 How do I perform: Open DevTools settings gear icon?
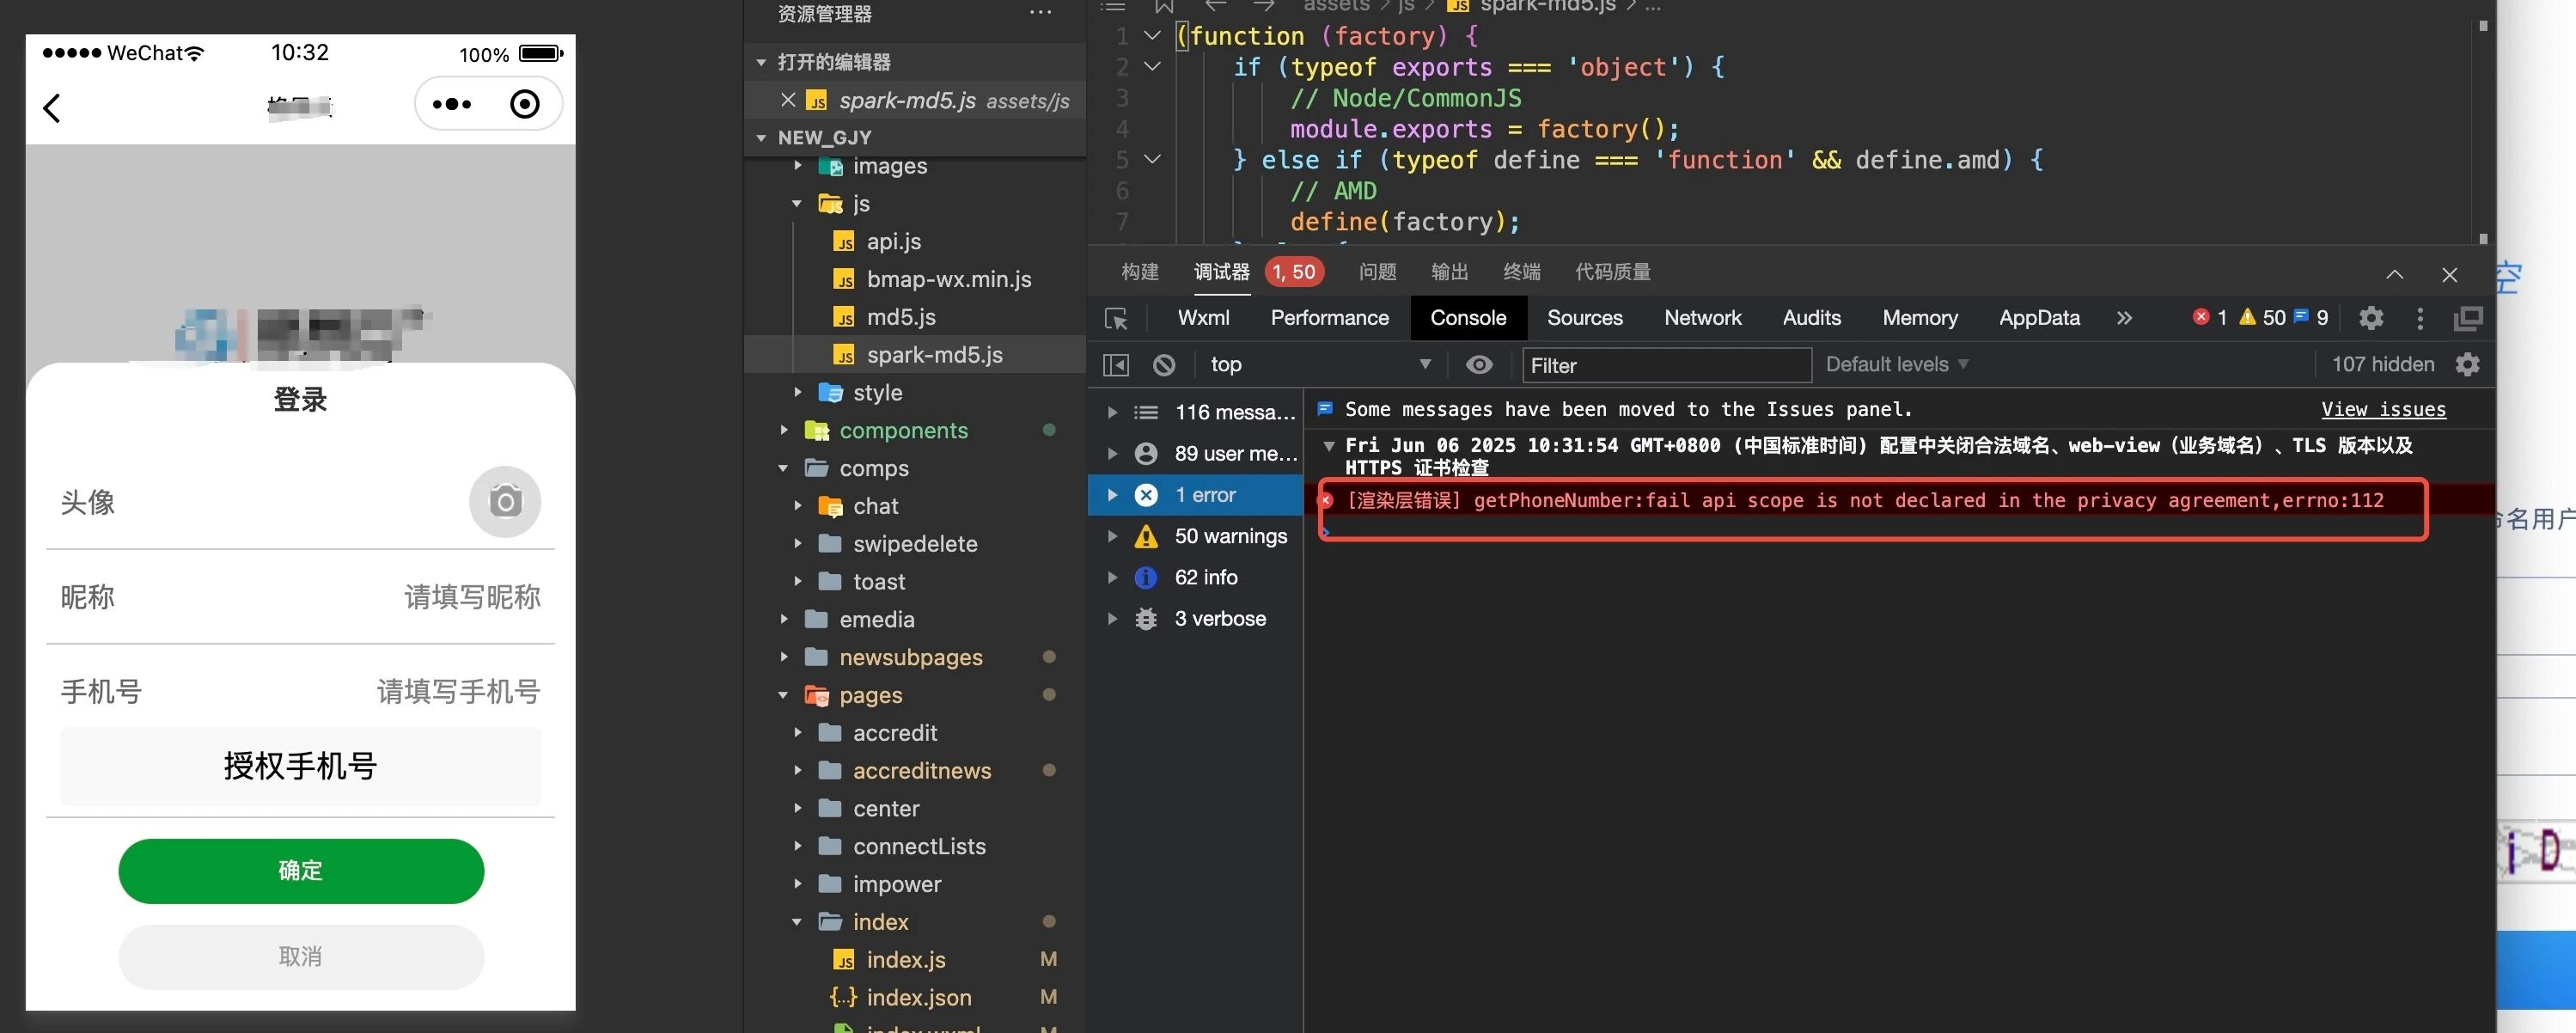2370,318
